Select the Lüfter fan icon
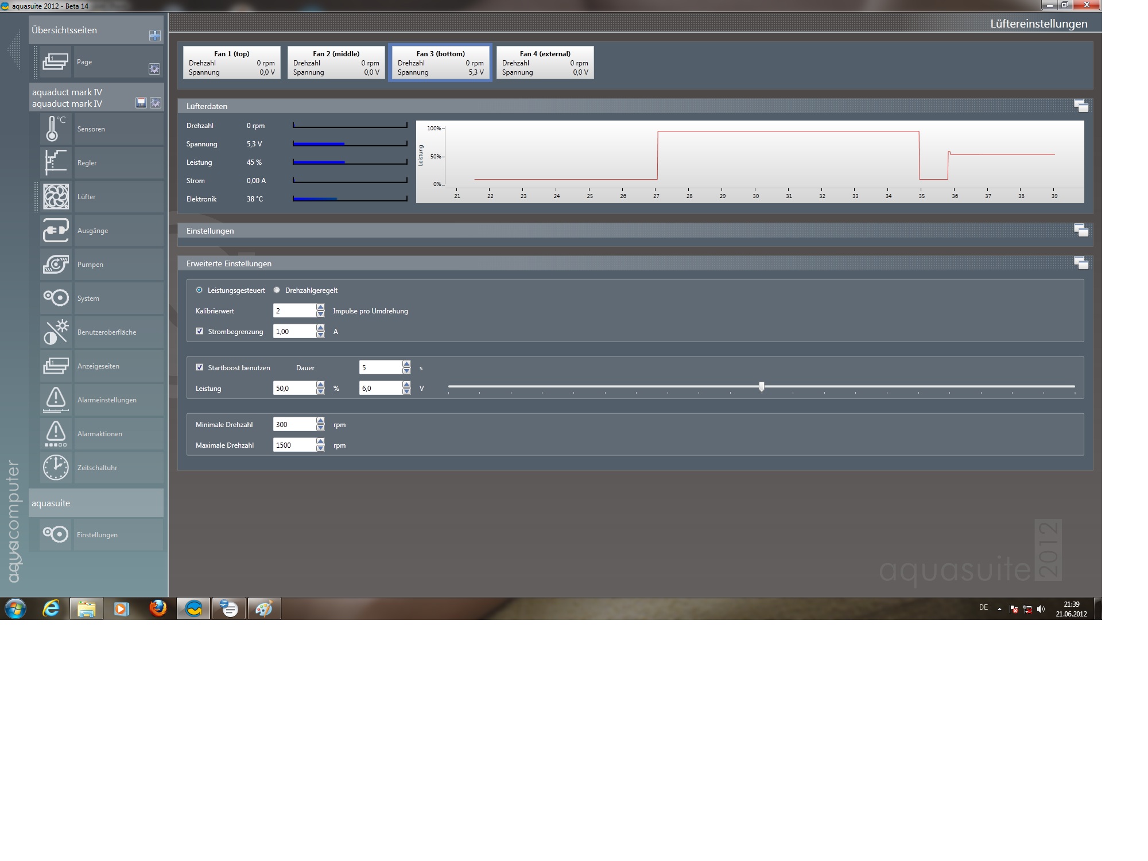This screenshot has height=861, width=1148. coord(56,196)
